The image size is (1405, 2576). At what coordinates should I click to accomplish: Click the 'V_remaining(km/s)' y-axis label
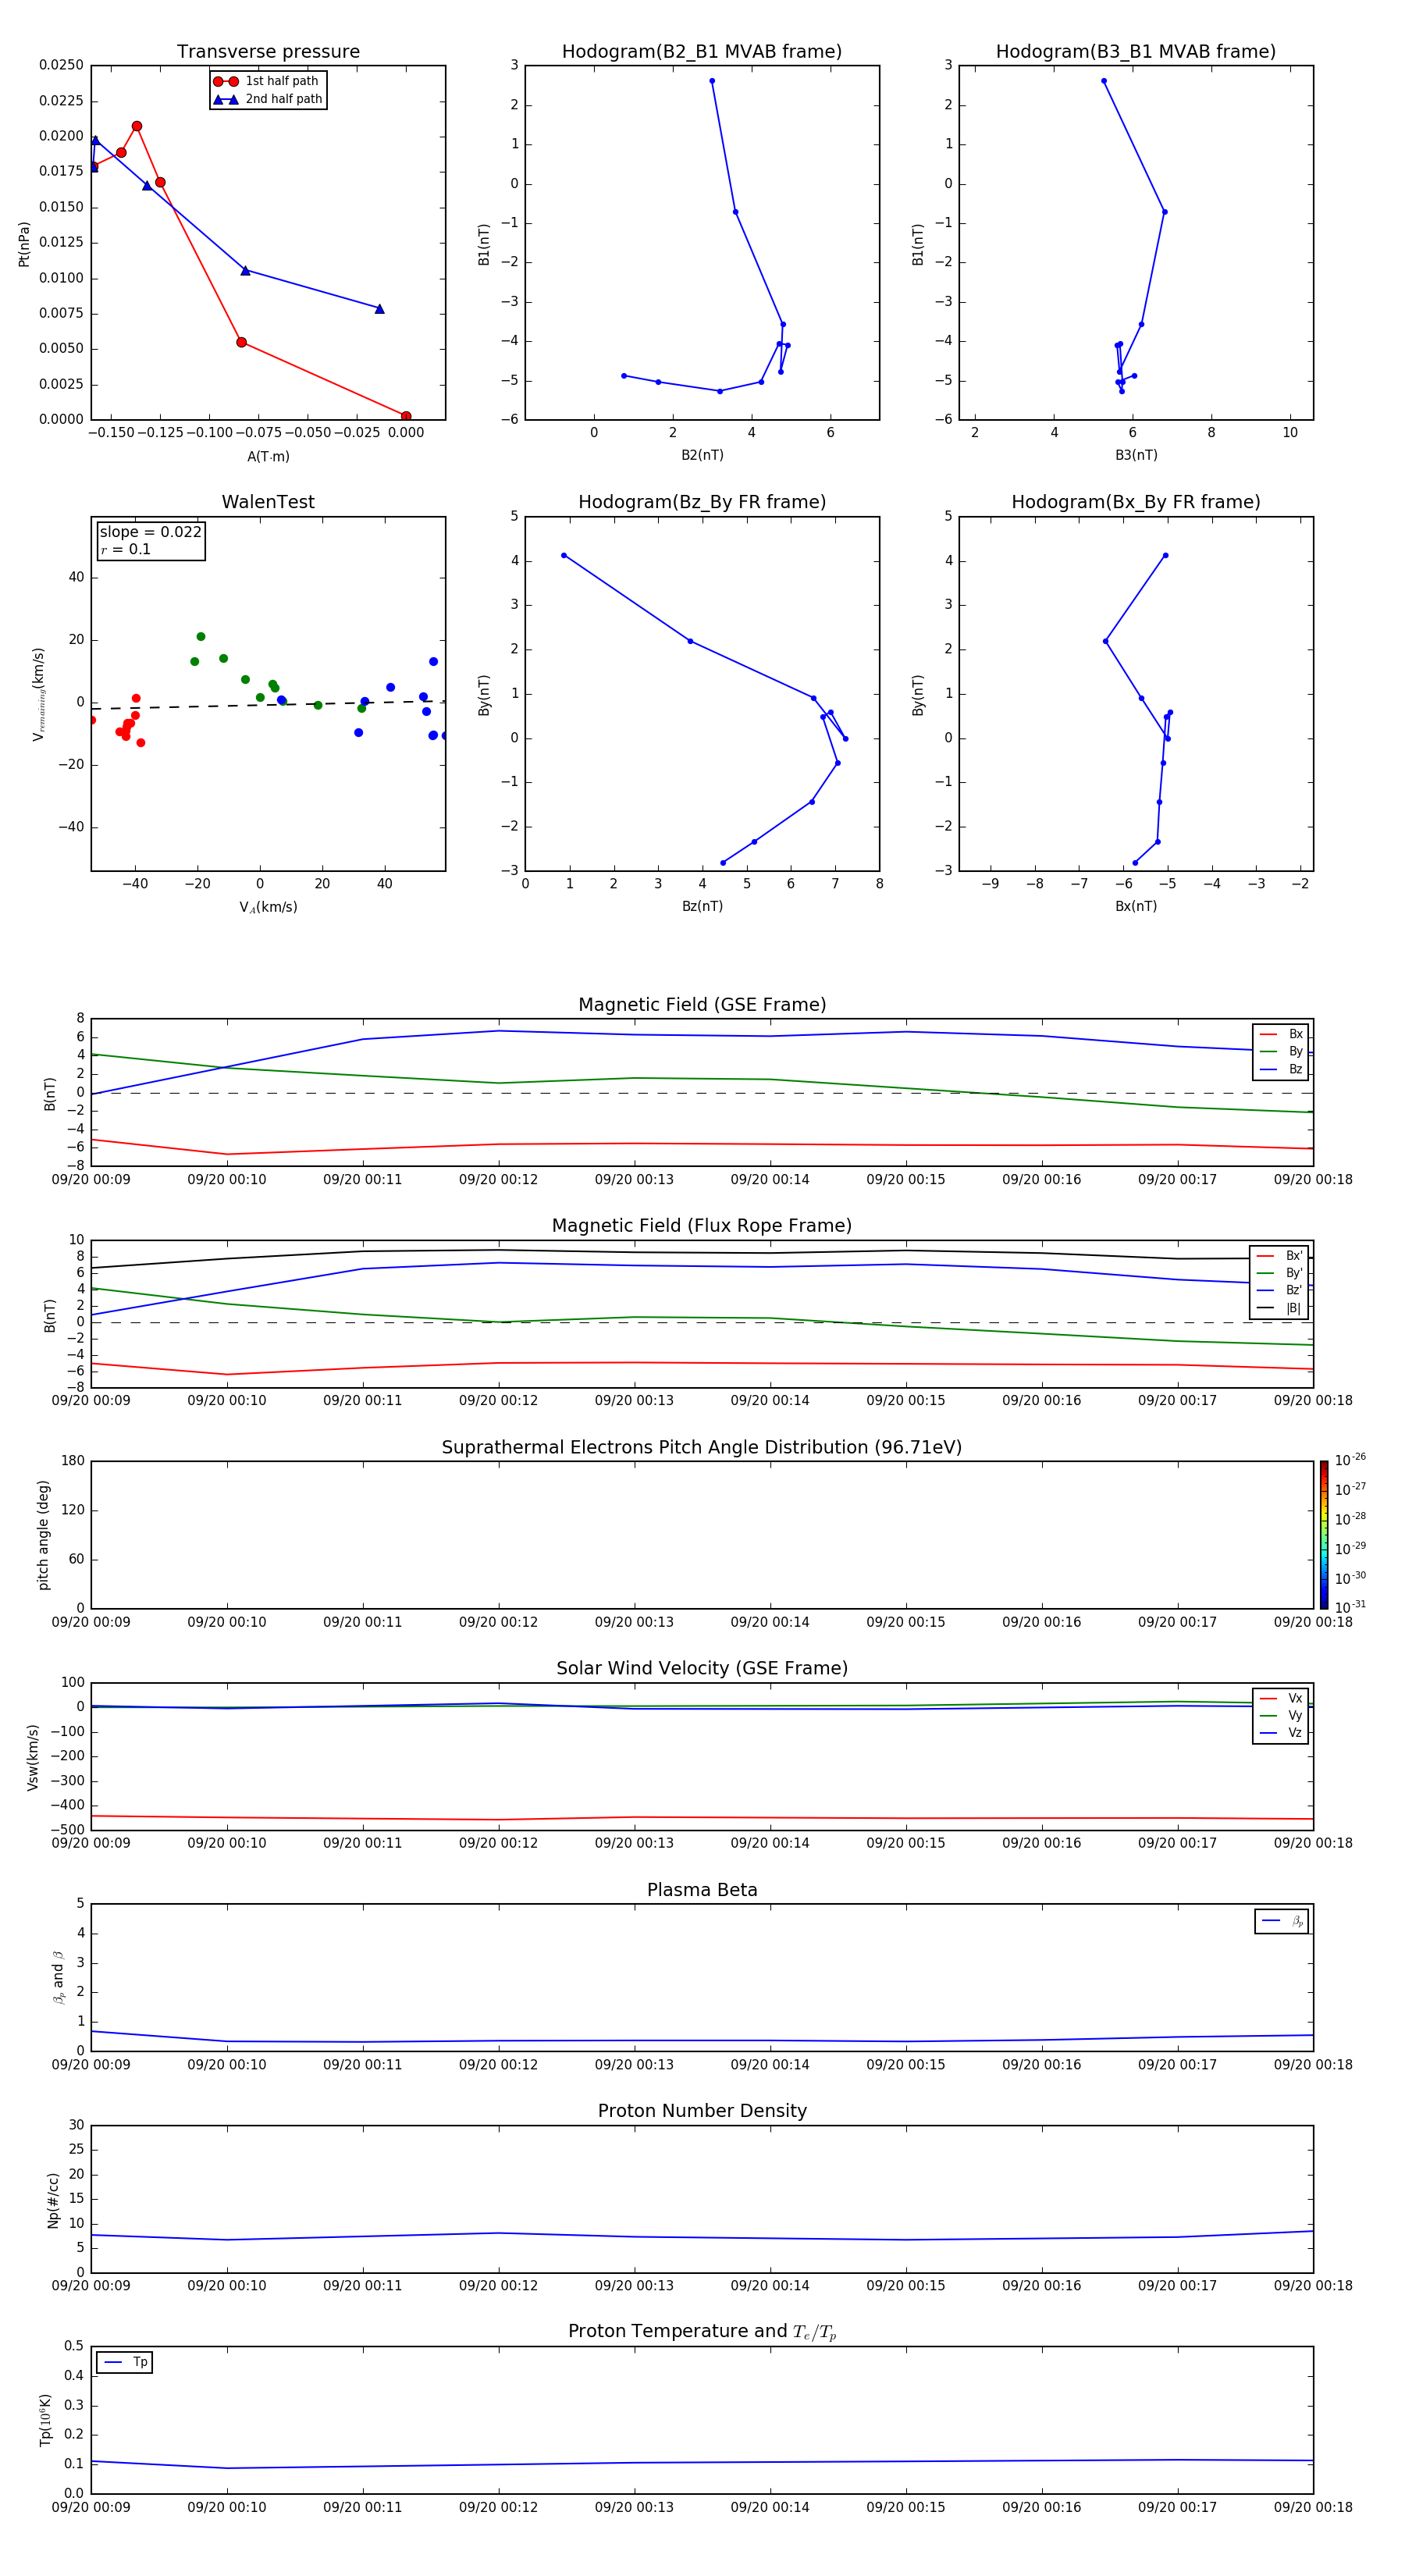(38, 694)
